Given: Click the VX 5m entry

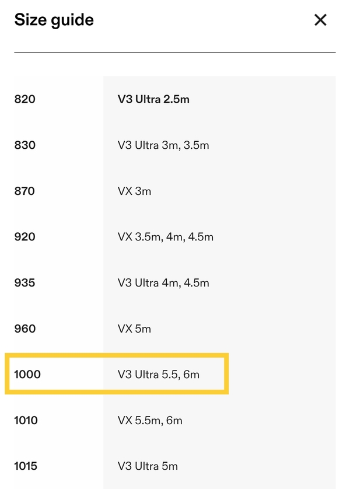Looking at the screenshot, I should click(134, 329).
